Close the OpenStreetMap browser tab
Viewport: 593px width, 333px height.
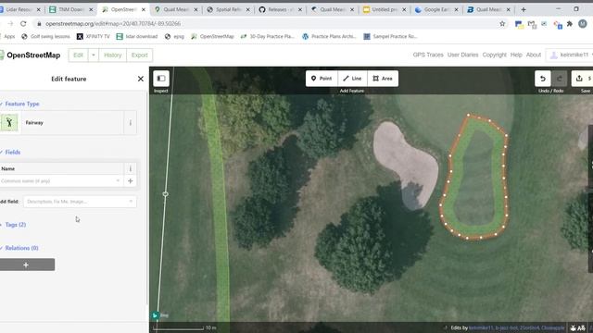(x=144, y=10)
